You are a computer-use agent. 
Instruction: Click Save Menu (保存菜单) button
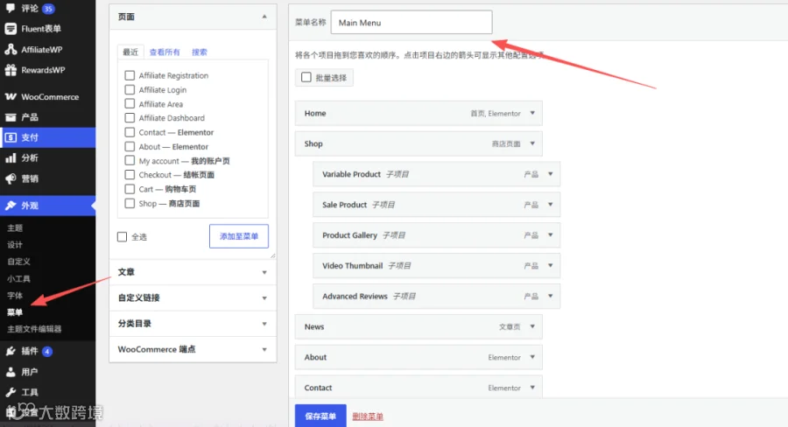(x=320, y=416)
